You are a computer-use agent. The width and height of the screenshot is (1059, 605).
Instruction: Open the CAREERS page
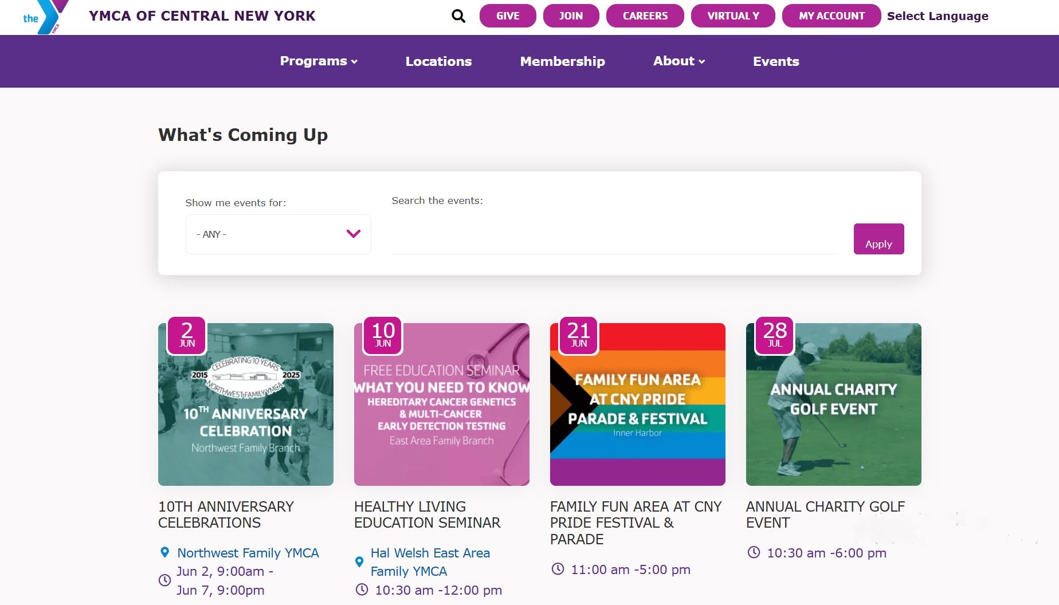tap(645, 16)
